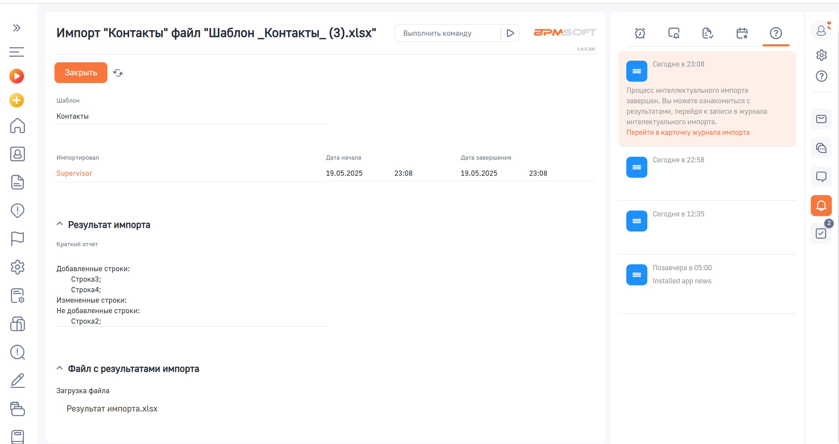
Task: Expand the left sidebar with double chevron
Action: click(17, 28)
